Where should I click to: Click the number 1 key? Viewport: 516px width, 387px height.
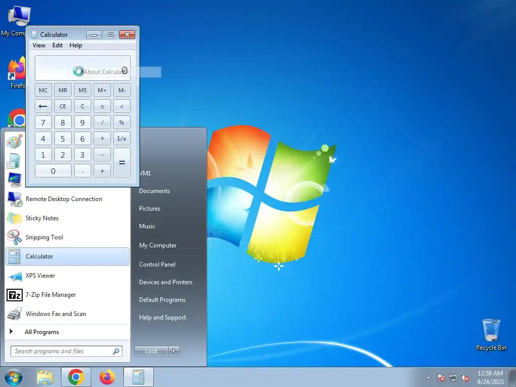coord(43,155)
